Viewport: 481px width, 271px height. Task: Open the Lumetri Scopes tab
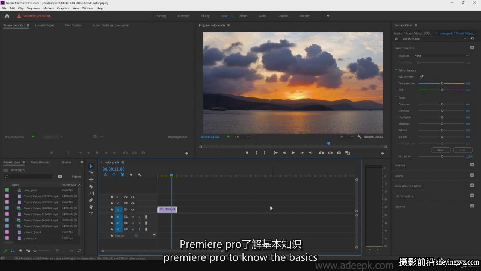(44, 26)
